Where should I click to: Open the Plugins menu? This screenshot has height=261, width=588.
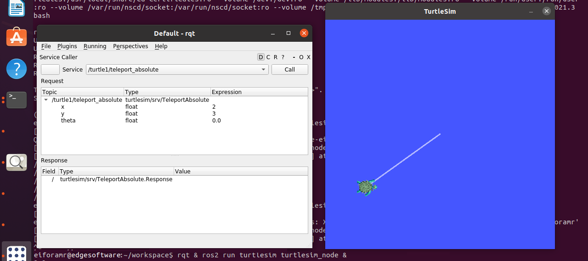point(67,46)
